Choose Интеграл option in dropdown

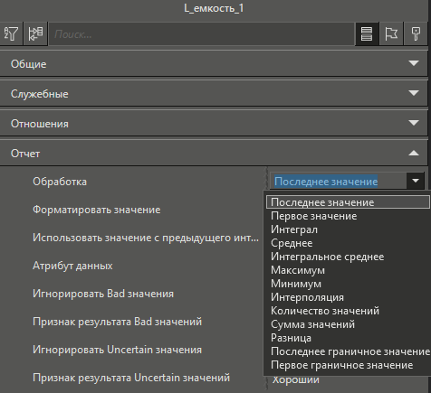(x=294, y=229)
